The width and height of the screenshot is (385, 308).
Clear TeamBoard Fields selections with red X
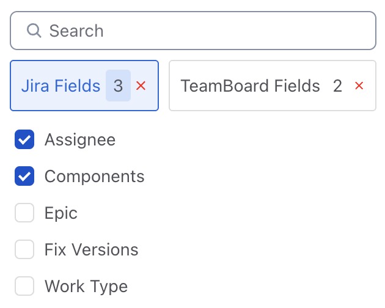359,86
